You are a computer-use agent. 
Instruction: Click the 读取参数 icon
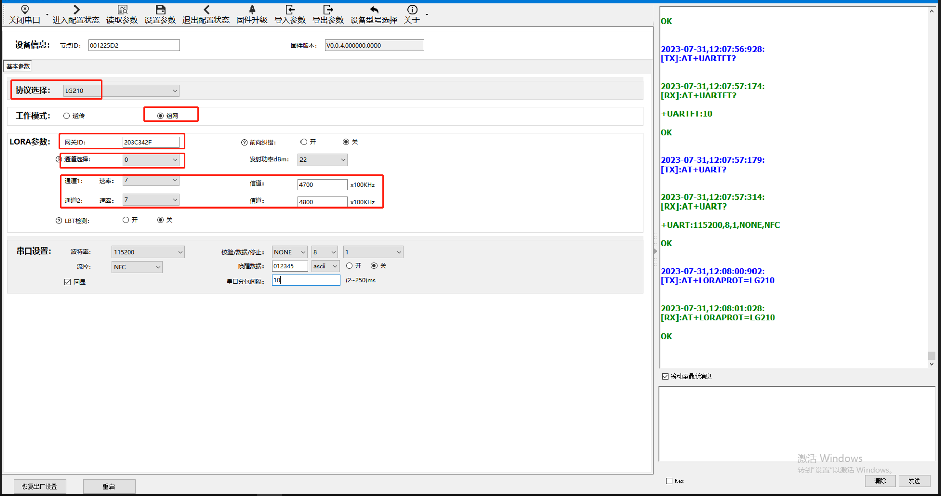(x=122, y=14)
